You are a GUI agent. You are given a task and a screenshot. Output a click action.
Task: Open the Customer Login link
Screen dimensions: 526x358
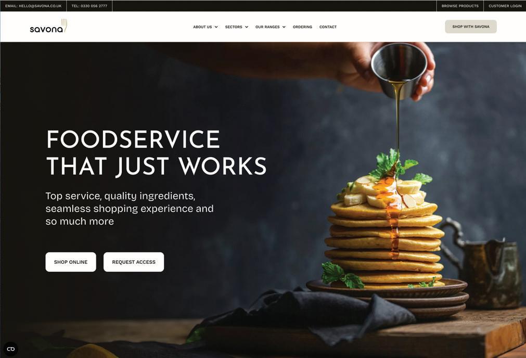[x=505, y=6]
